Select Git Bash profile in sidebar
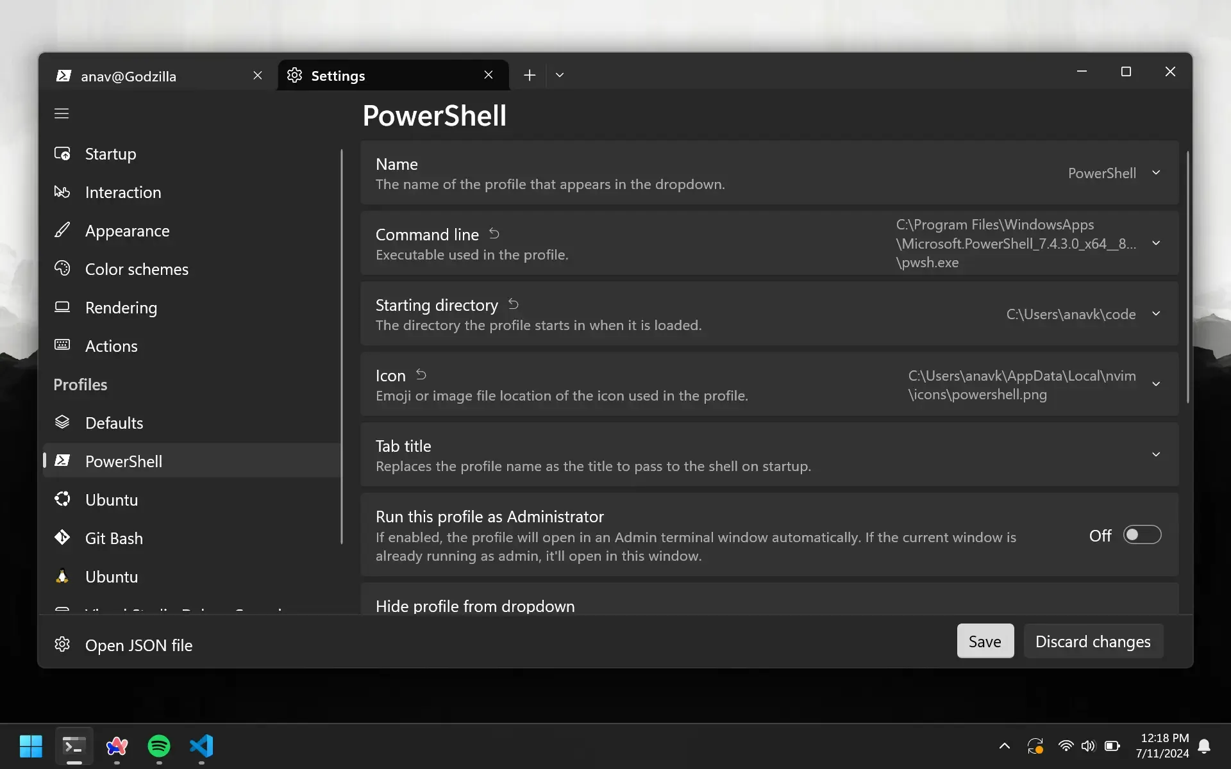Viewport: 1231px width, 769px height. 113,538
